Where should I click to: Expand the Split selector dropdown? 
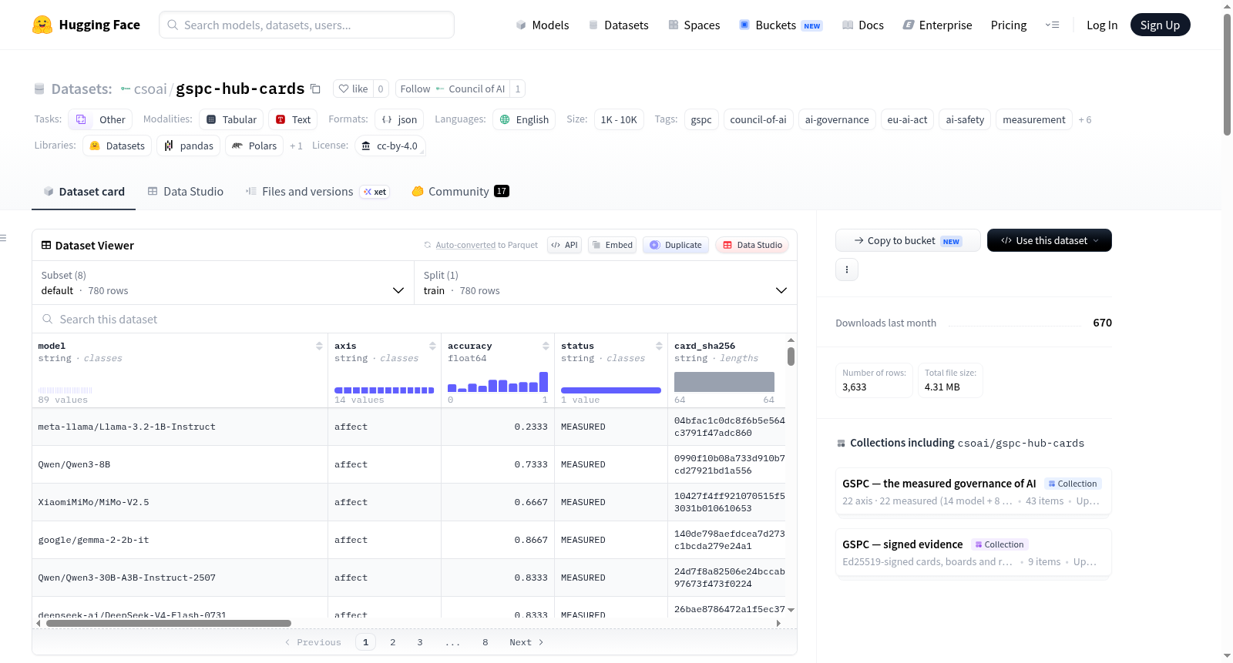(605, 283)
